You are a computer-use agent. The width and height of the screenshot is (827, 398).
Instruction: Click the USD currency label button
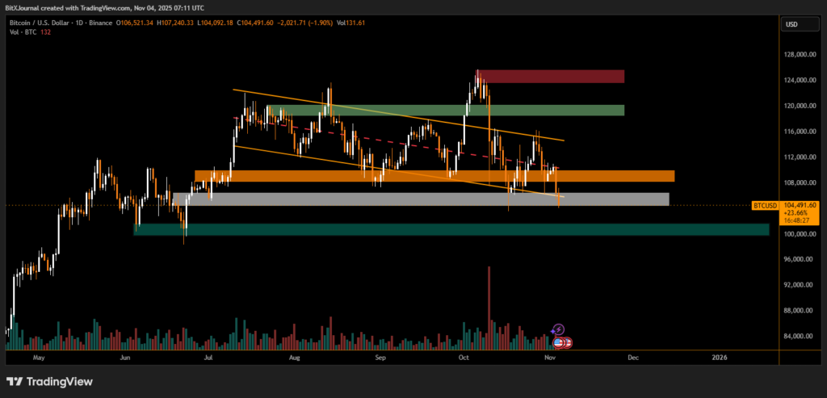(791, 25)
